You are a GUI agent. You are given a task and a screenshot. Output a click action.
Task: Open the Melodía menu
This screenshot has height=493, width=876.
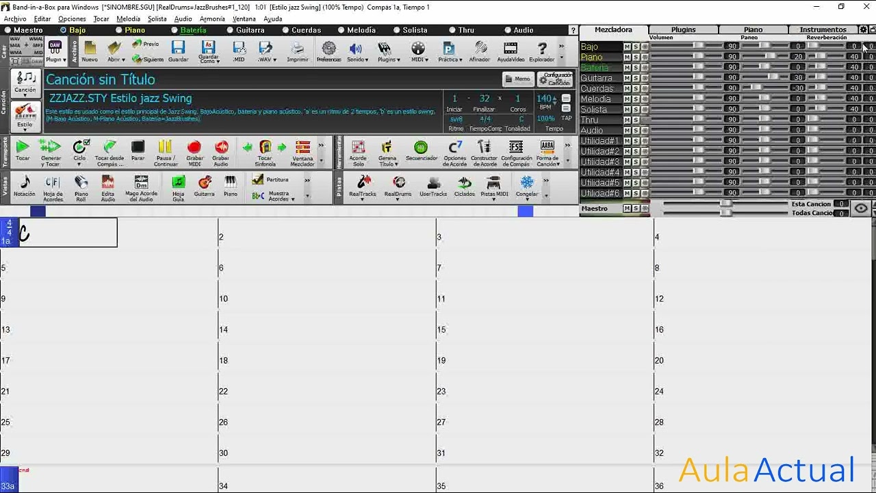(x=128, y=18)
